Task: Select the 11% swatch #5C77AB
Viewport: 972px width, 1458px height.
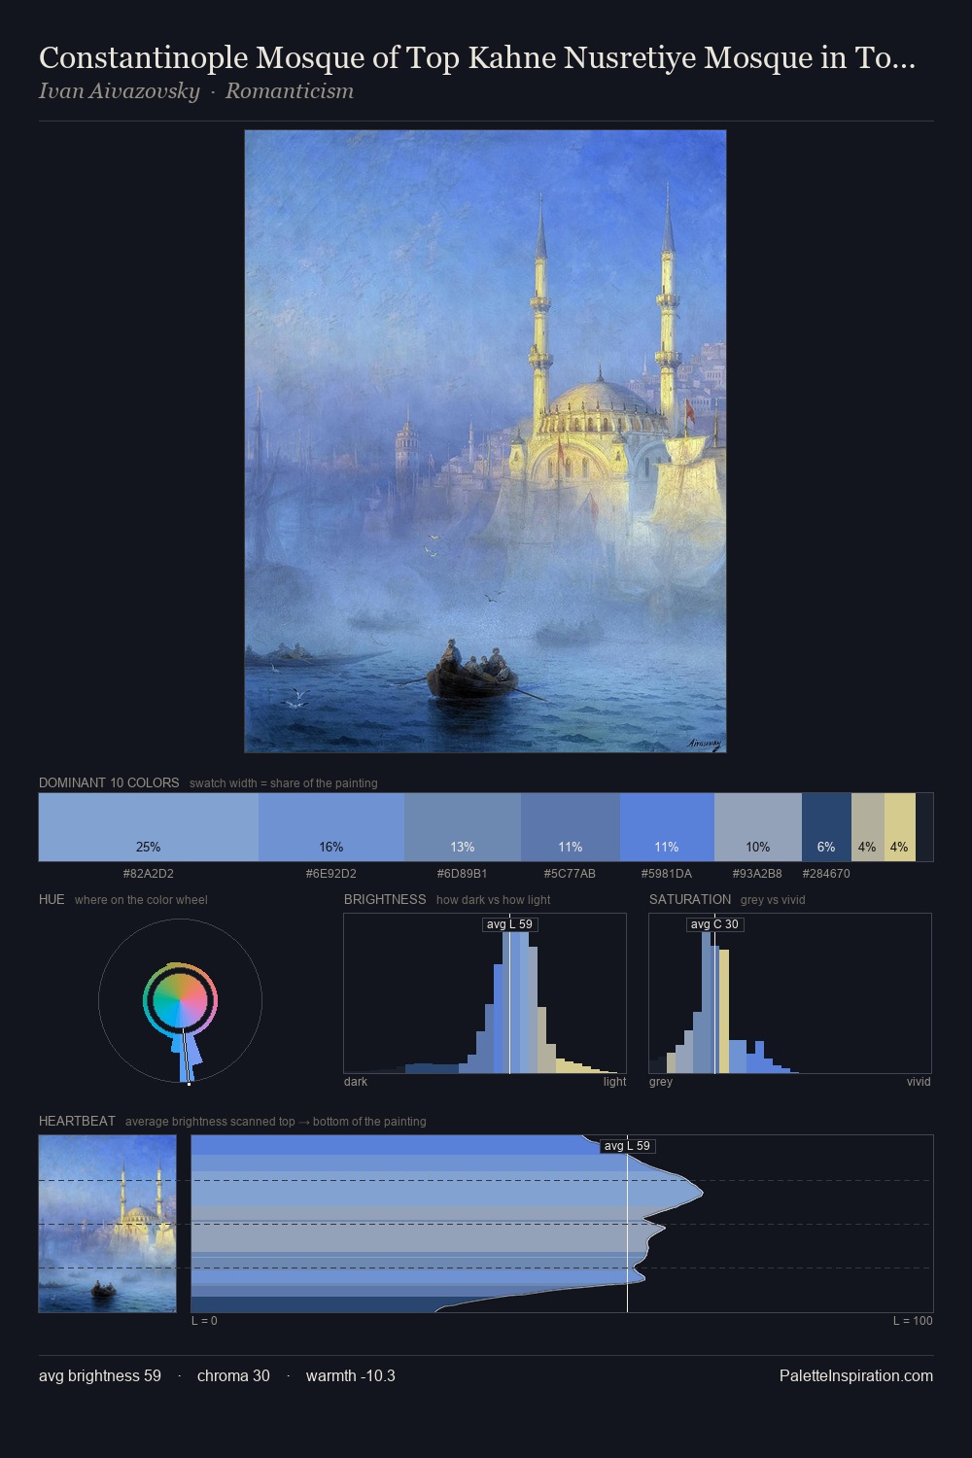Action: point(571,827)
